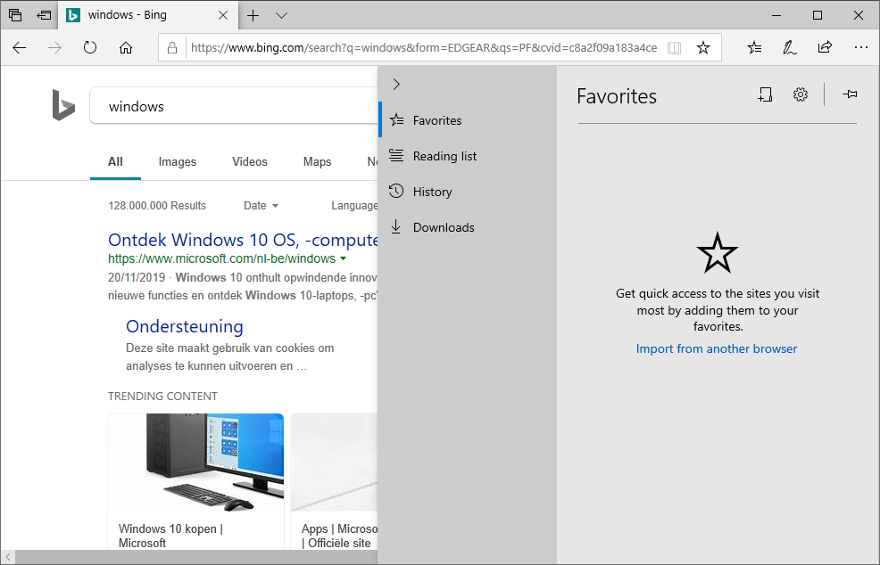Viewport: 880px width, 565px height.
Task: Click the Bing logo
Action: (63, 105)
